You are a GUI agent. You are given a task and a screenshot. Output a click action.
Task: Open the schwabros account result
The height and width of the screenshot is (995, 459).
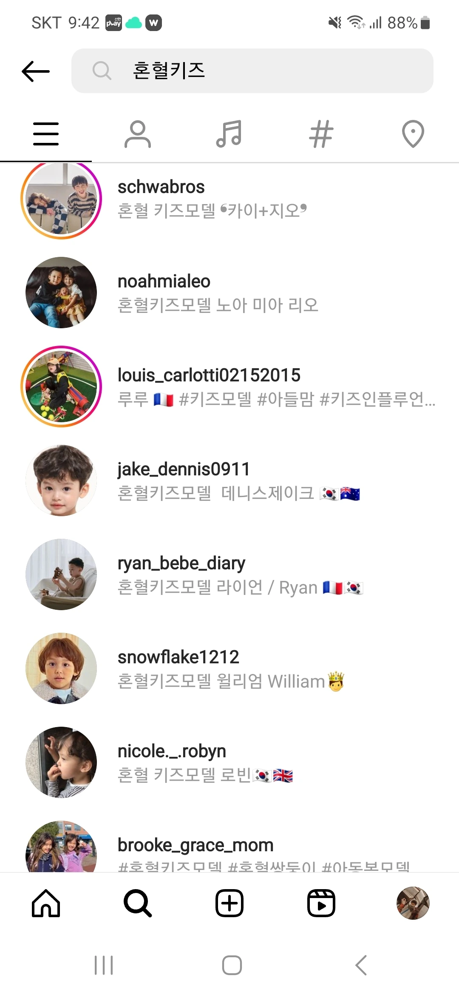[229, 199]
